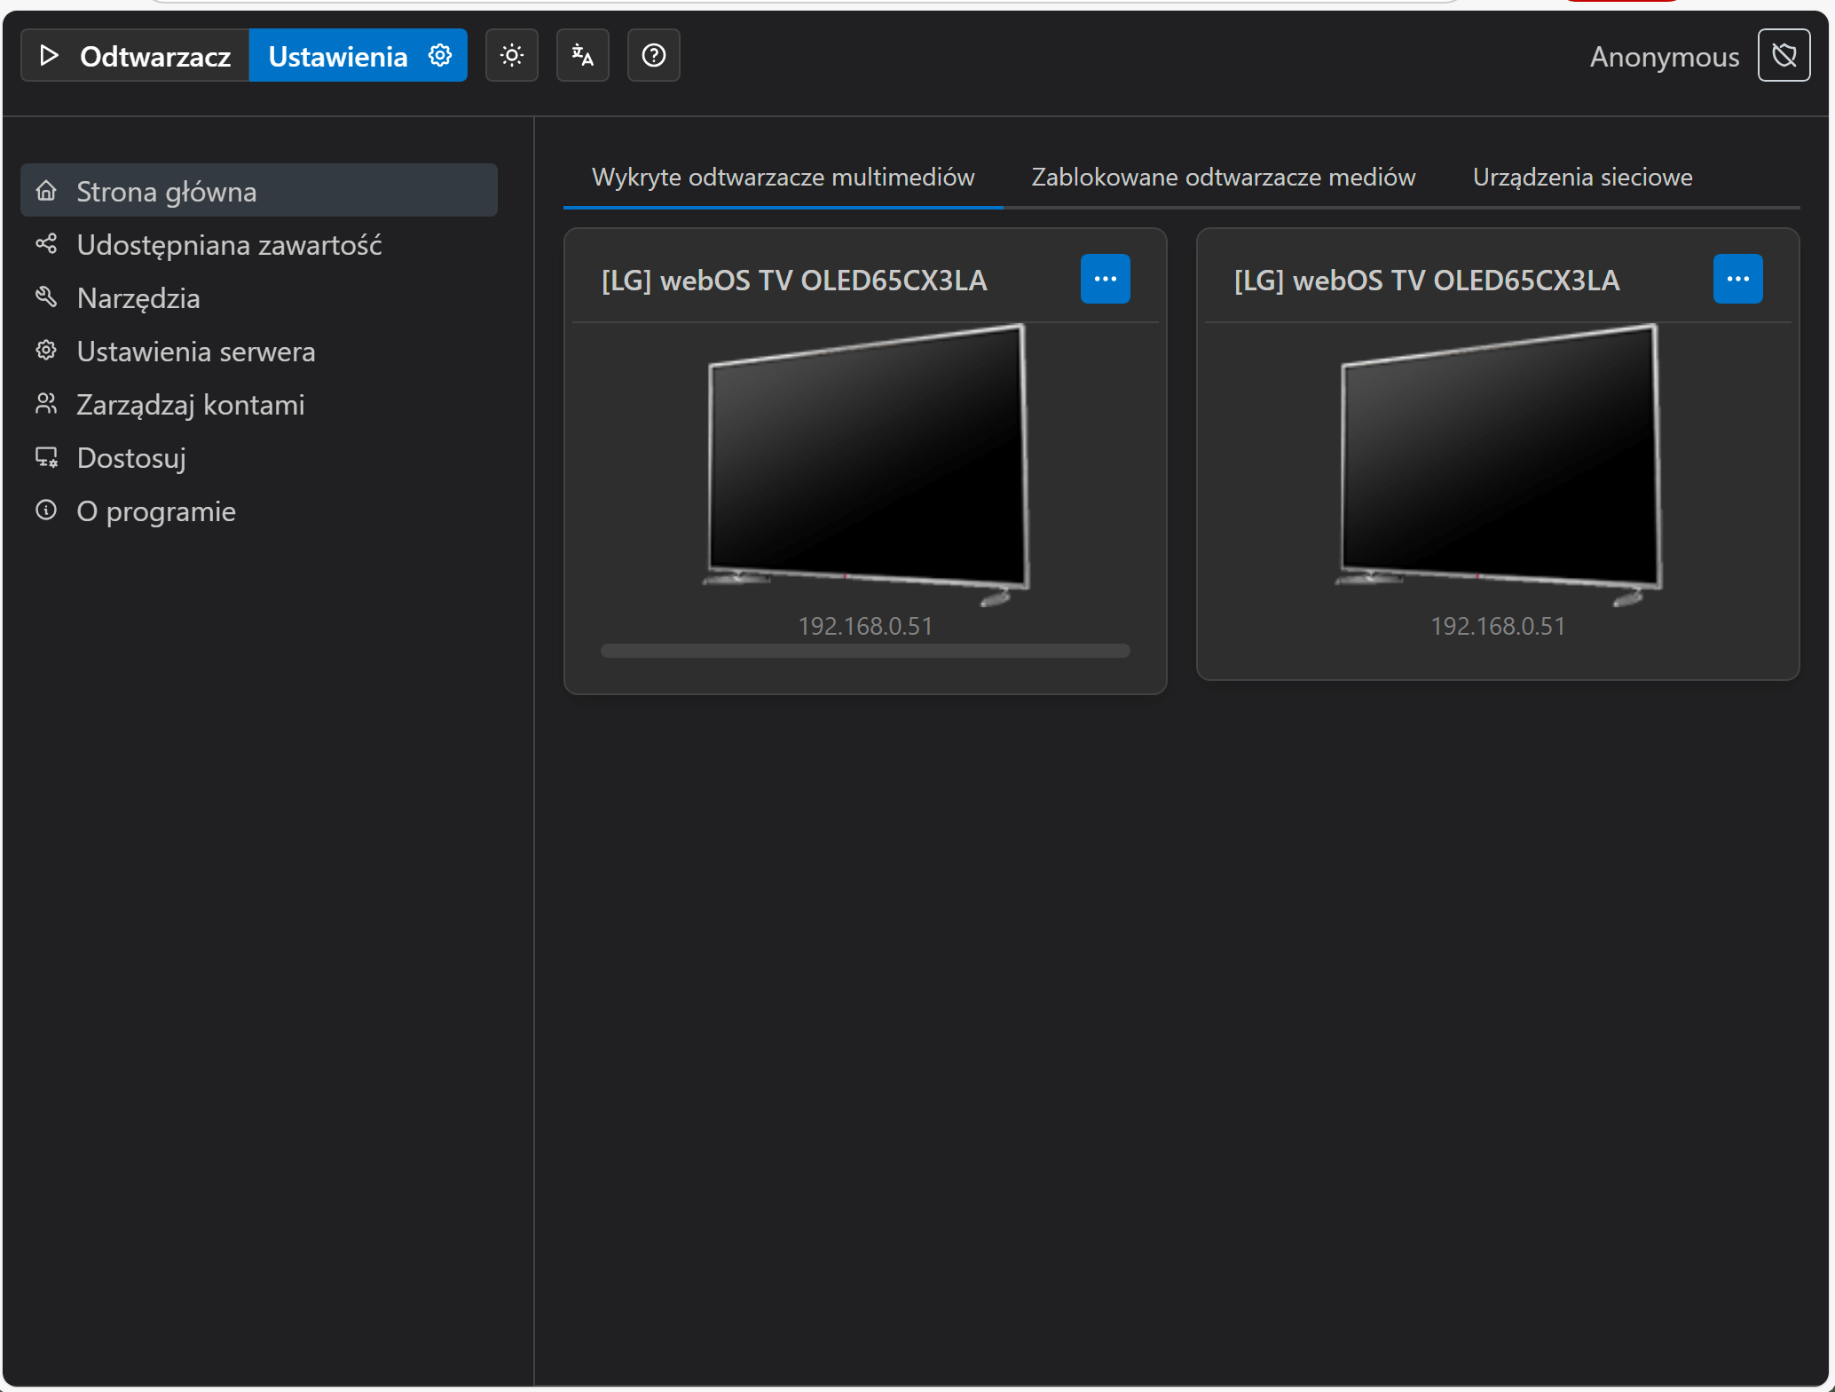Viewport: 1835px width, 1392px height.
Task: Click the share icon beside Udostępniana zawartość
Action: [46, 243]
